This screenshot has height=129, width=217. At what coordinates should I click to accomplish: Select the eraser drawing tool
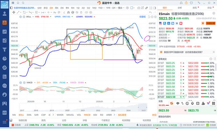(x=64, y=12)
